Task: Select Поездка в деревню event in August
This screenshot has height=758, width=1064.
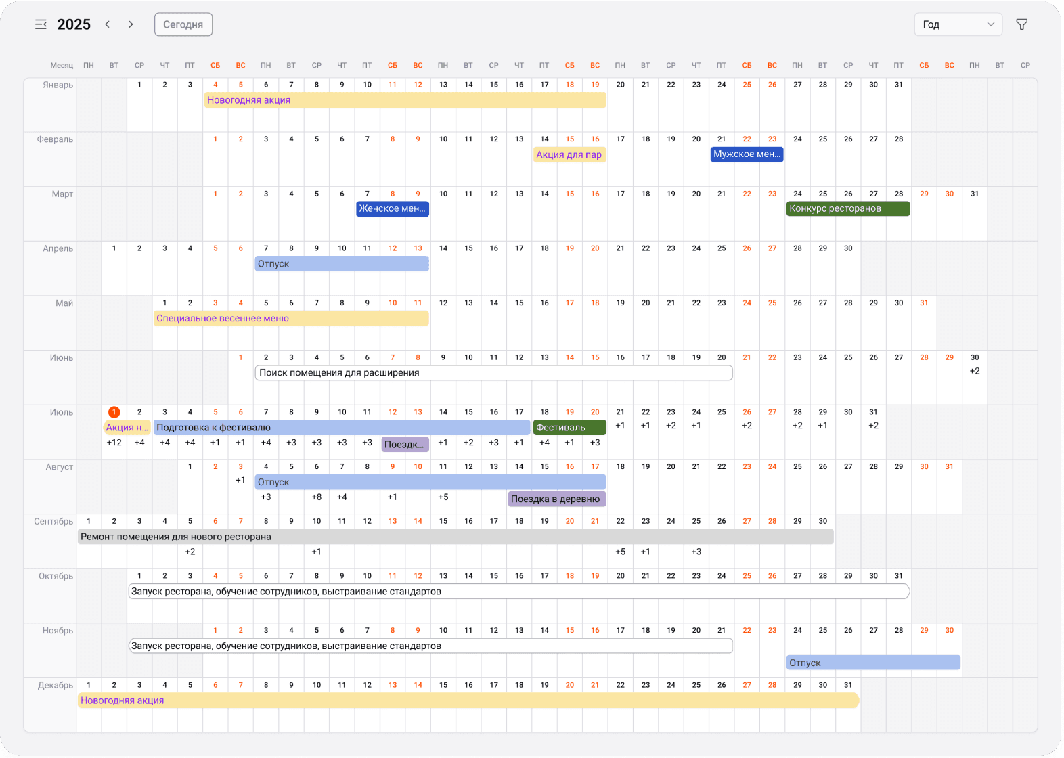Action: pyautogui.click(x=556, y=499)
